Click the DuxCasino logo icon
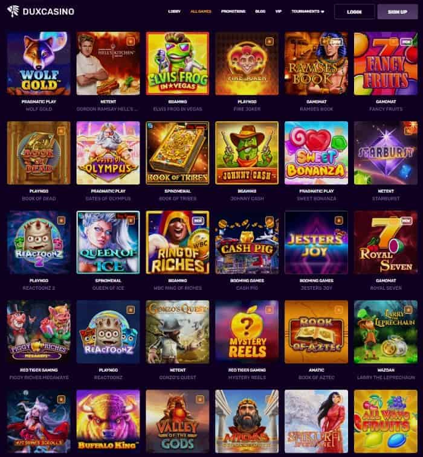The width and height of the screenshot is (423, 457). (13, 11)
